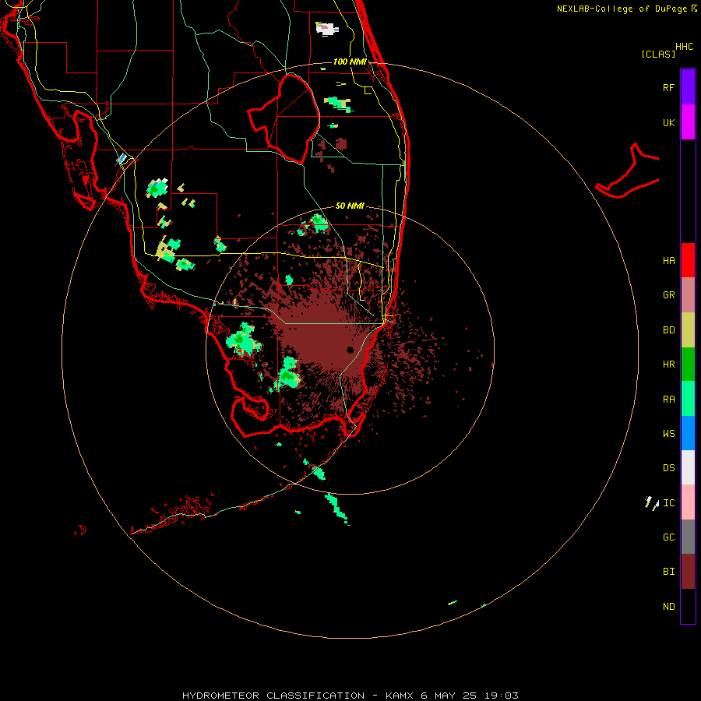
Task: Pick the dark green HR swatch
Action: tap(688, 365)
